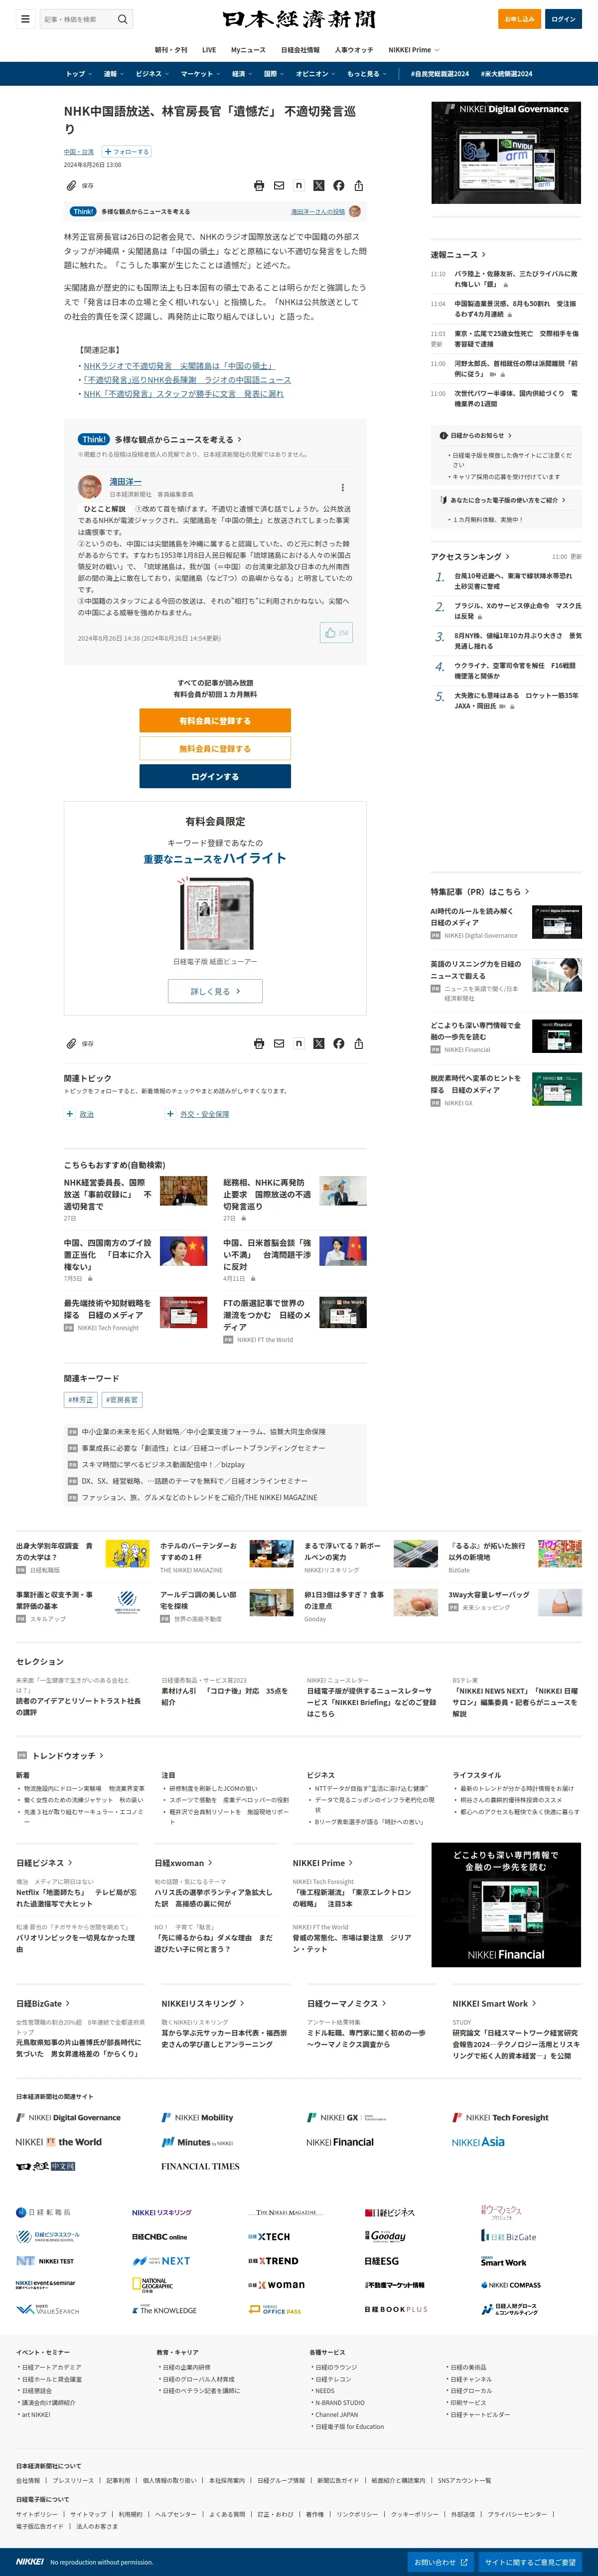Click the orange お申し込み button
The image size is (598, 2576).
coord(519,19)
